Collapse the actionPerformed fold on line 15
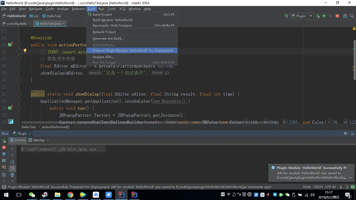Viewport: 356px width, 200px height. 19,45
